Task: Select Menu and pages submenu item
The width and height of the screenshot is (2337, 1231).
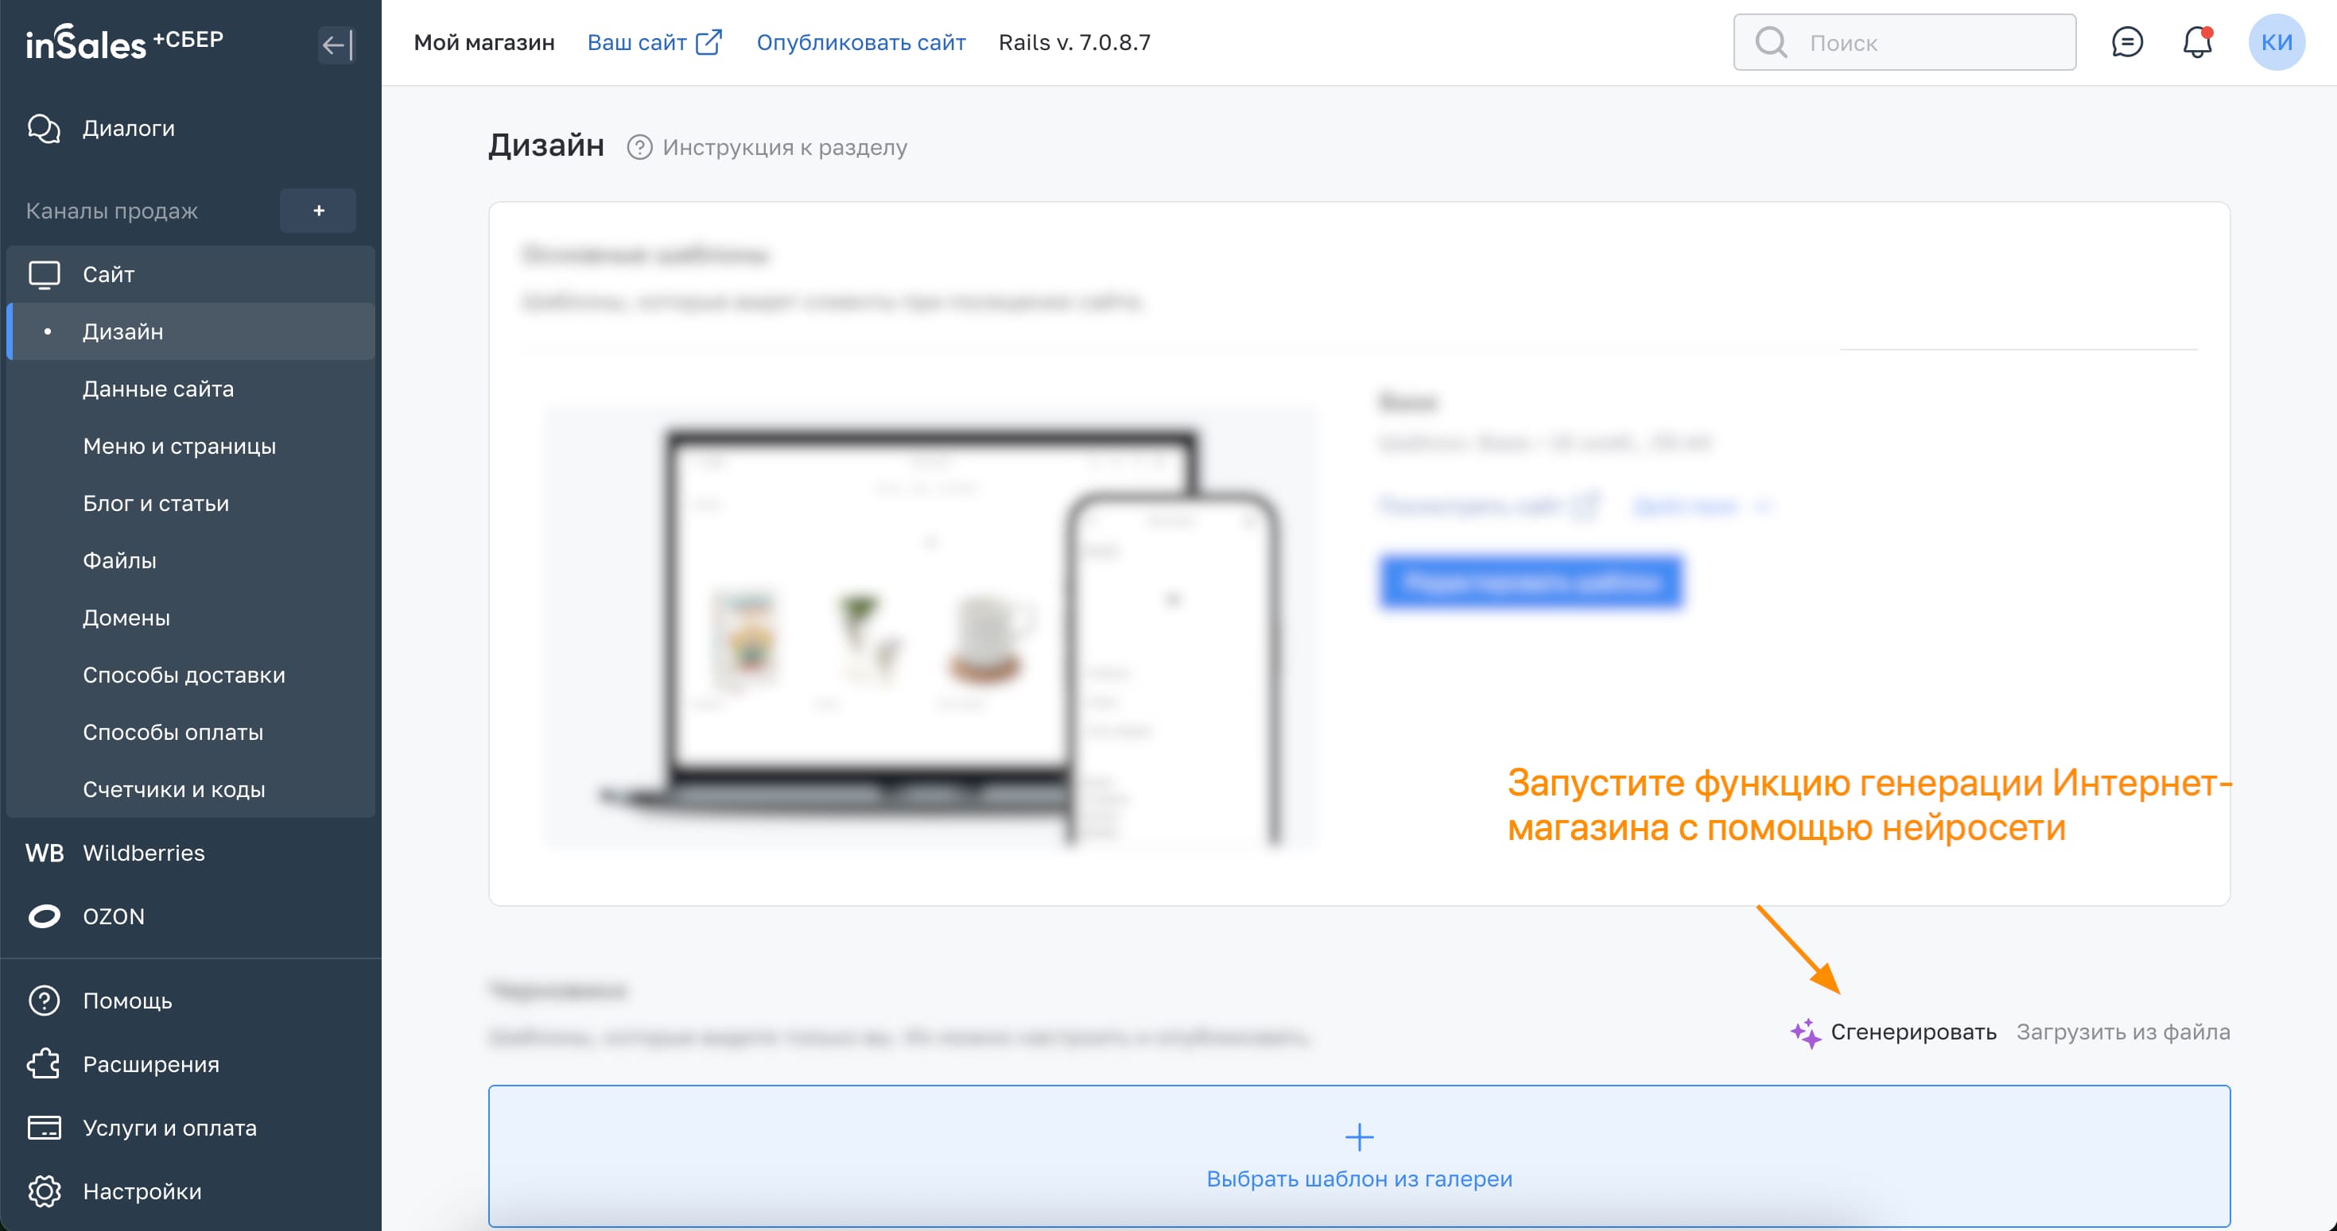Action: 179,445
